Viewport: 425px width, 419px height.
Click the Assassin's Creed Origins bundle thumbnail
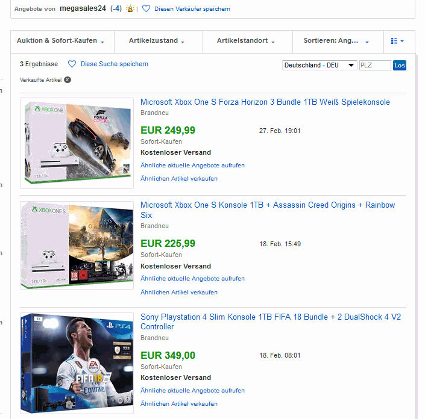pyautogui.click(x=77, y=245)
